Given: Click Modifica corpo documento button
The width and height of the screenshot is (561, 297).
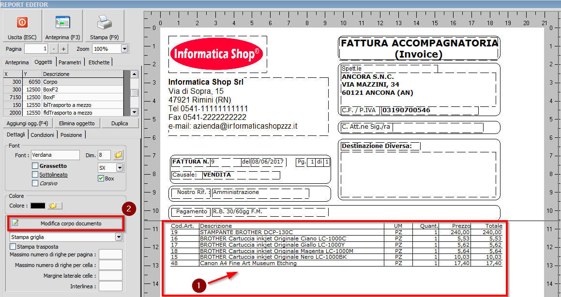Looking at the screenshot, I should pos(66,223).
